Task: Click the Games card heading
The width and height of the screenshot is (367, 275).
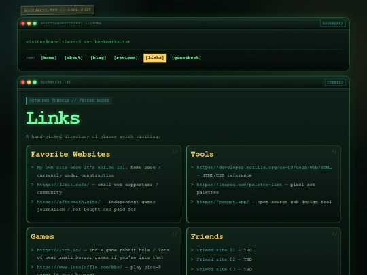Action: coord(42,236)
